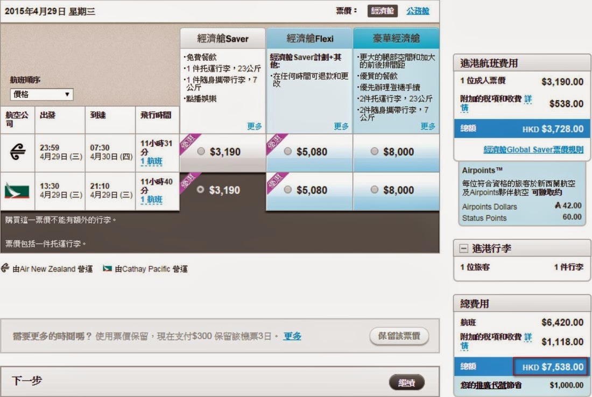Click the 保留該票價 button

[x=399, y=336]
